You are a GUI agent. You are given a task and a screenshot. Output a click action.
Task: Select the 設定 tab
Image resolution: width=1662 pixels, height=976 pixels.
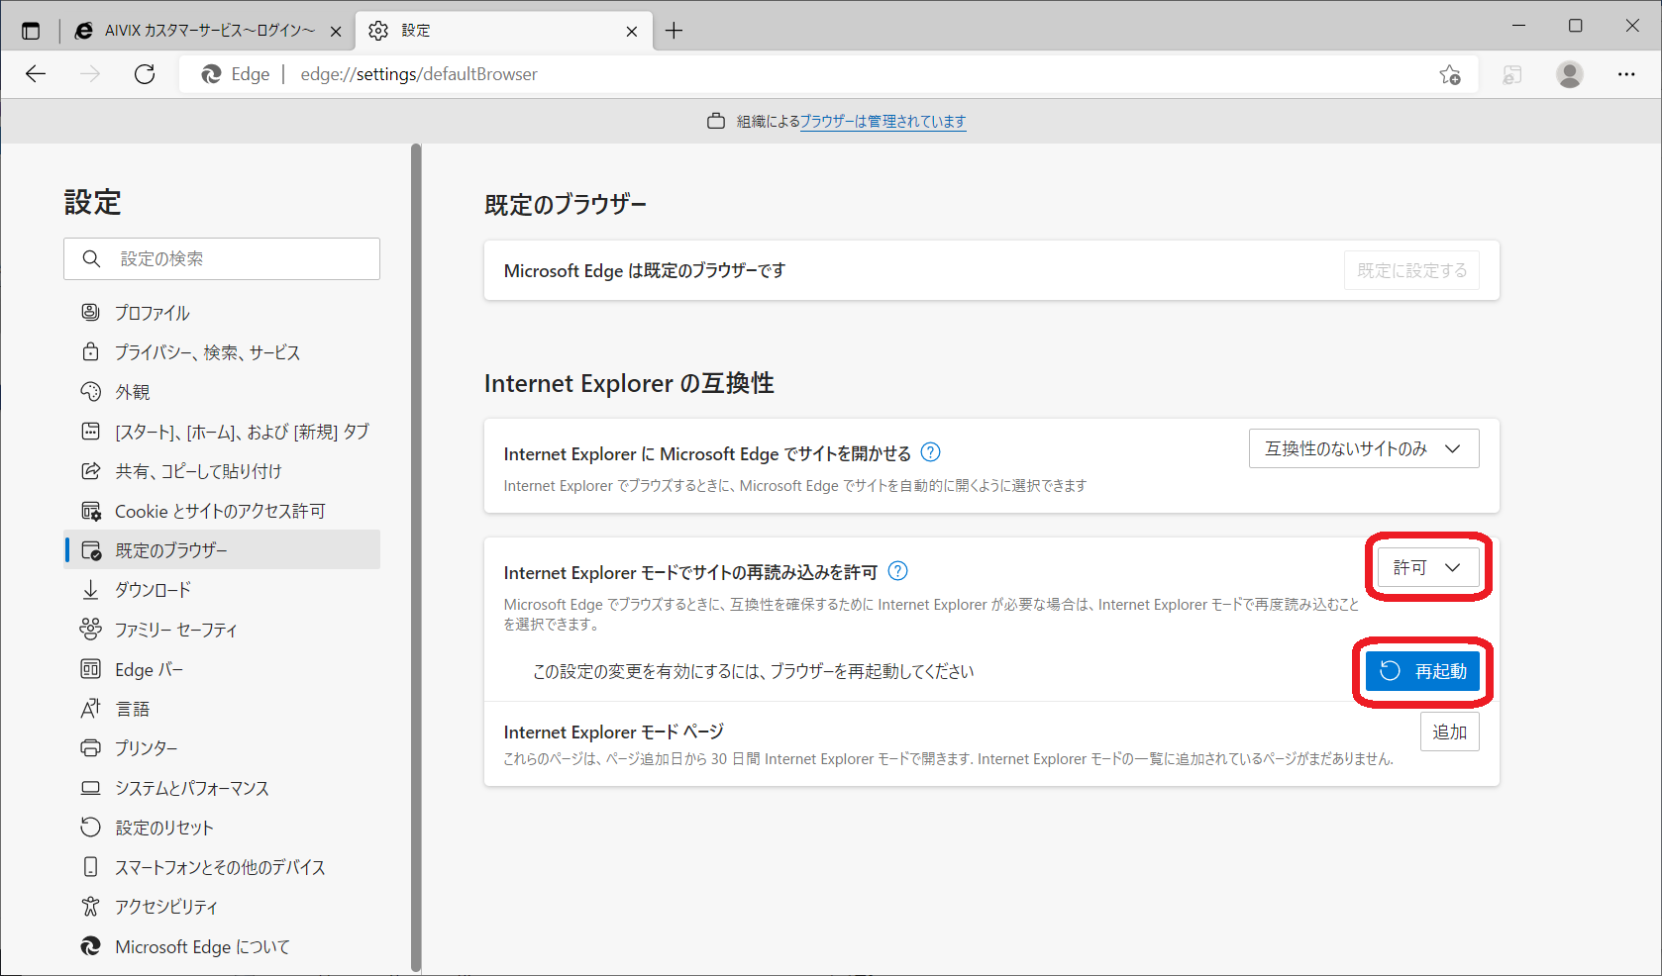pyautogui.click(x=503, y=31)
